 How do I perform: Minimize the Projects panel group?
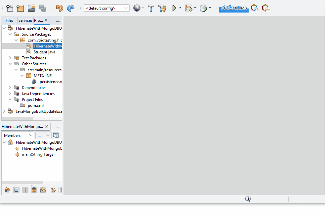click(58, 21)
